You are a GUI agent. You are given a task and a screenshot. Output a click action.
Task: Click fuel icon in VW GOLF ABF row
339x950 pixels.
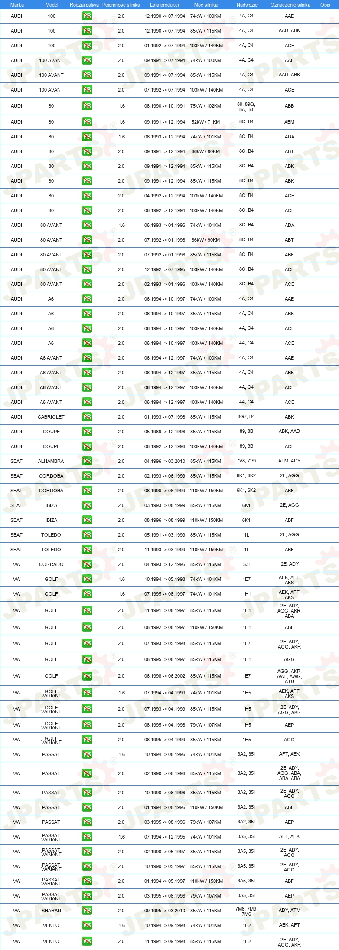87,627
